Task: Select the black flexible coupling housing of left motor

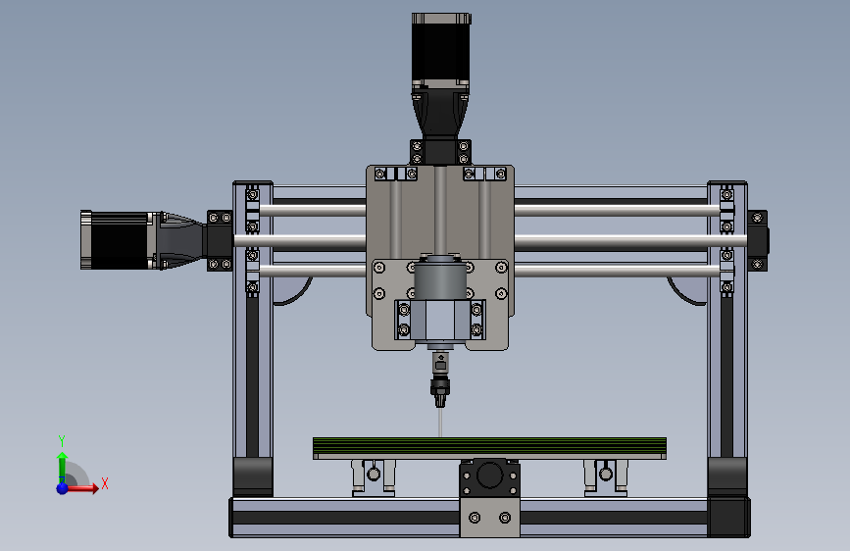Action: [x=183, y=240]
